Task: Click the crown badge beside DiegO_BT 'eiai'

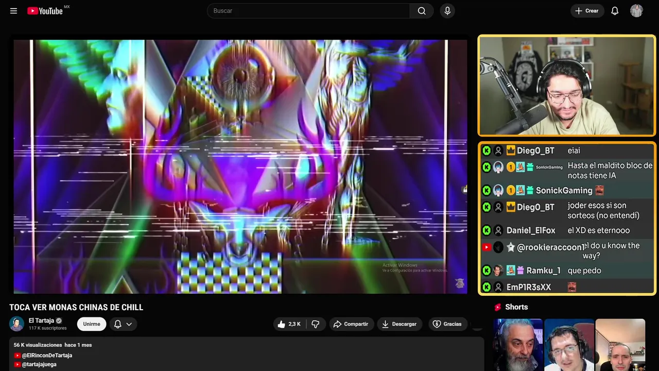Action: (x=511, y=150)
